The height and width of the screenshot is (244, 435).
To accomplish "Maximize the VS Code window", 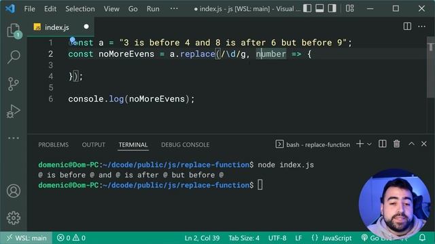I will tap(396, 9).
